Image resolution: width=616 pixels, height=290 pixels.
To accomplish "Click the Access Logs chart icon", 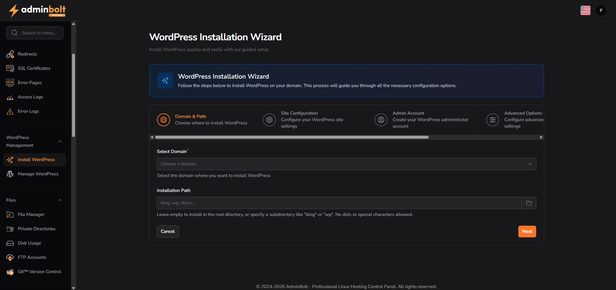I will point(10,97).
